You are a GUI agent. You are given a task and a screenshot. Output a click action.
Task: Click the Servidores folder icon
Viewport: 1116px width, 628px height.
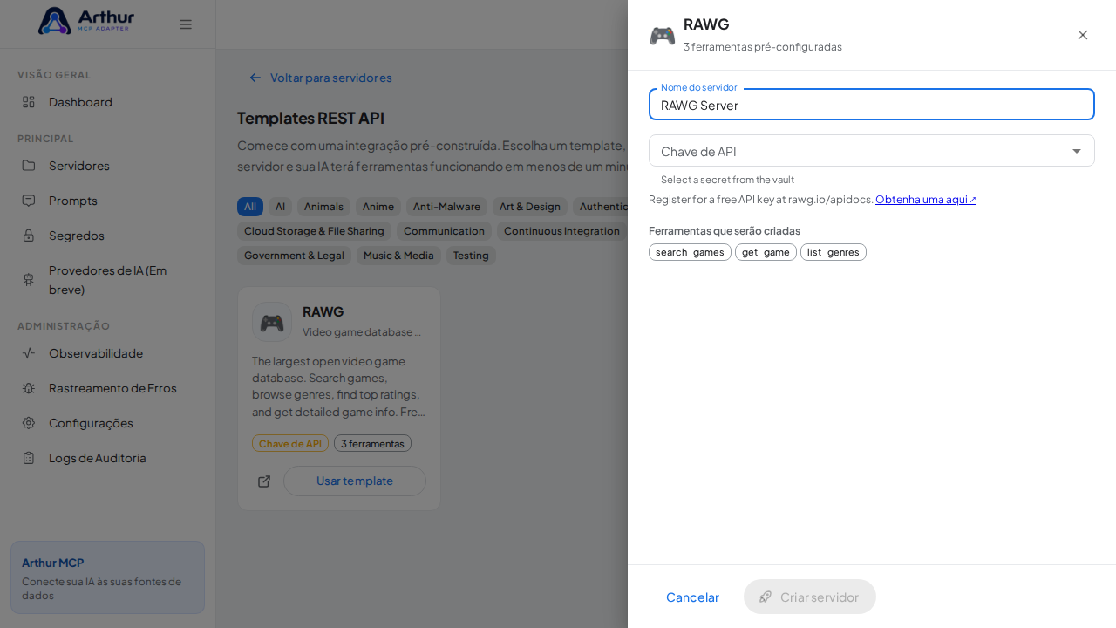29,166
